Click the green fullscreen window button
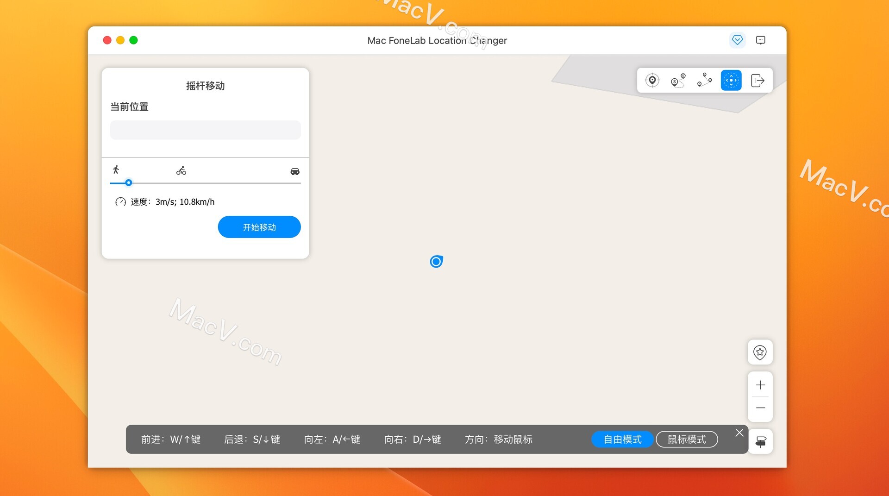Screen dimensions: 889x496 pos(133,40)
